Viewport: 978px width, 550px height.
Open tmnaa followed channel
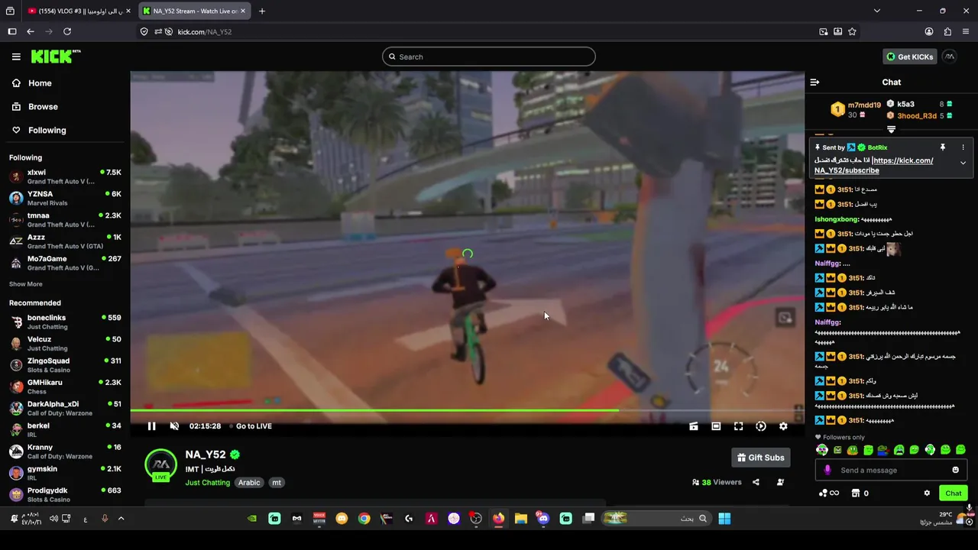coord(65,220)
